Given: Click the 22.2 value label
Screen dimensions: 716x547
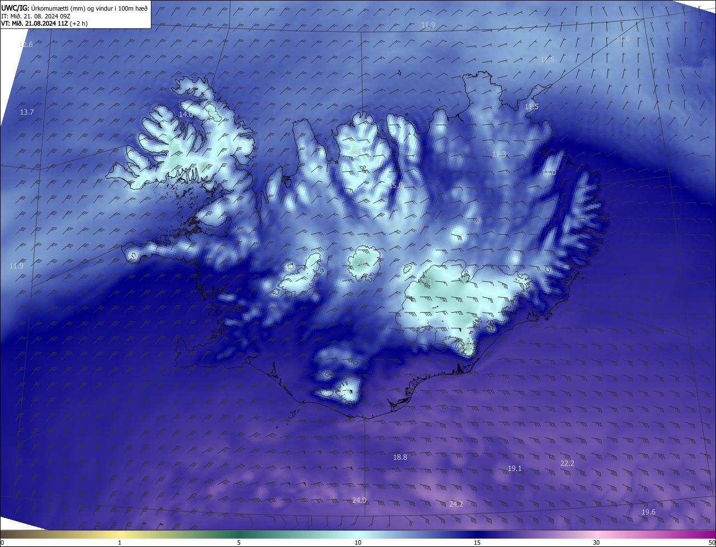Looking at the screenshot, I should coord(567,464).
